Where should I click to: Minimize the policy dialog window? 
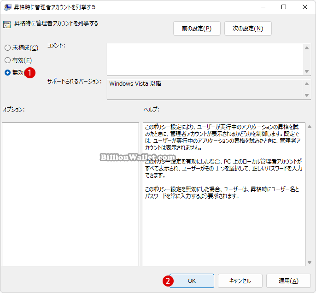click(x=263, y=7)
